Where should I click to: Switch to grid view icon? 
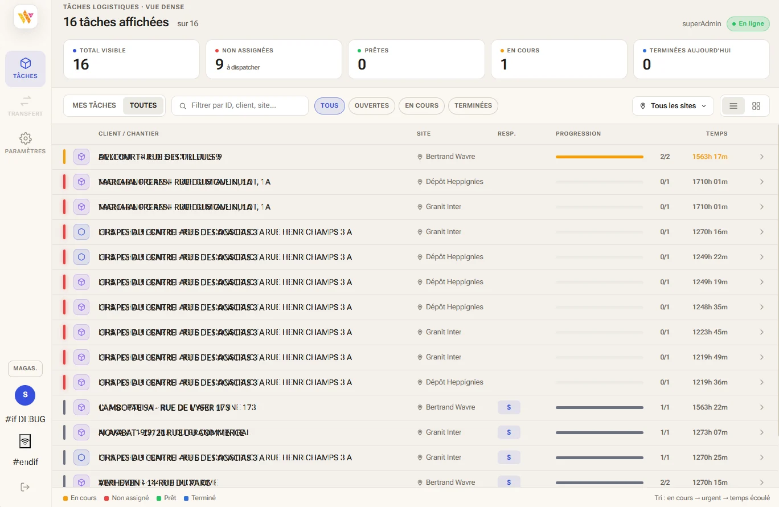[x=756, y=106]
